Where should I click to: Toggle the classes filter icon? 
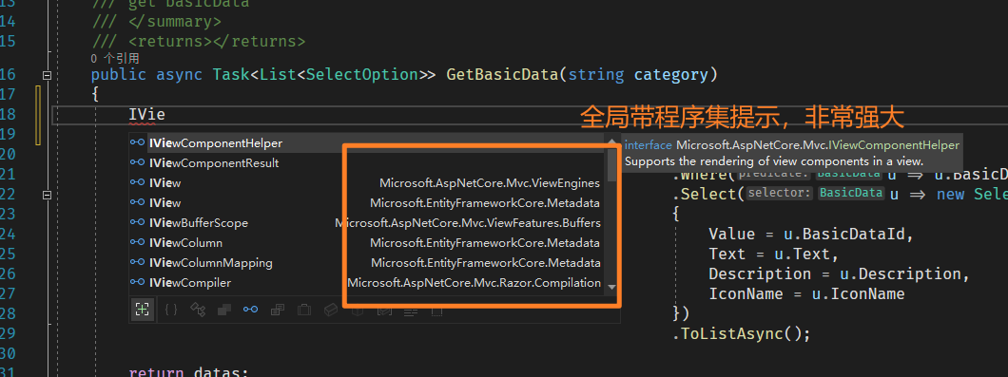click(x=198, y=310)
